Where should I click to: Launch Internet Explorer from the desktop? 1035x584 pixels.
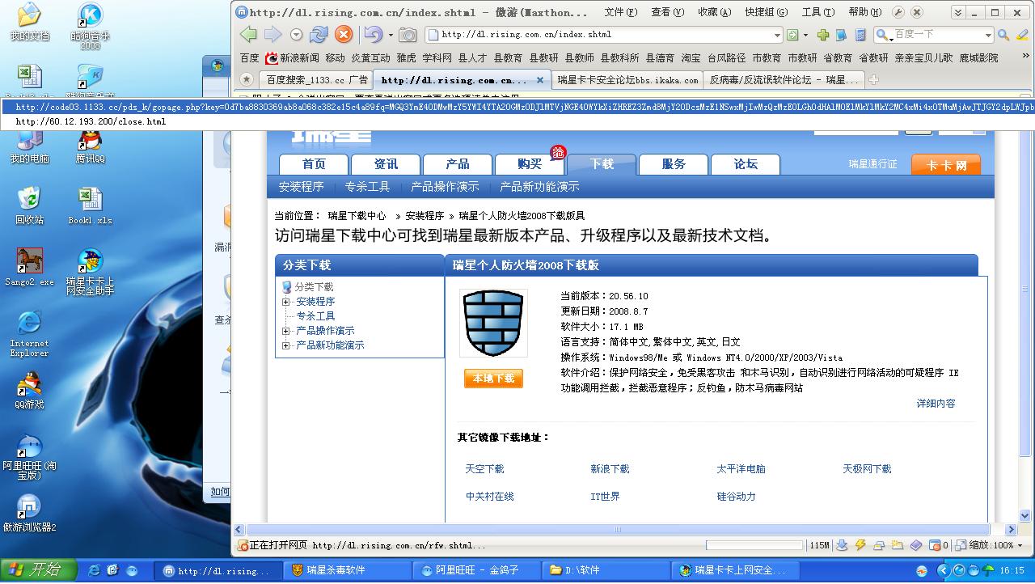[29, 333]
